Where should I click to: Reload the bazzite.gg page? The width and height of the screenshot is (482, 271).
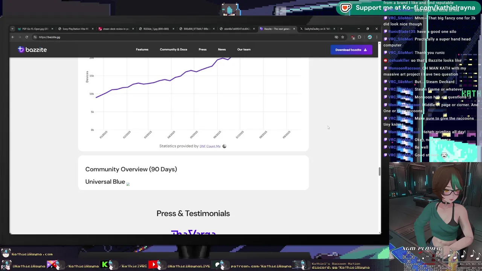point(27,37)
